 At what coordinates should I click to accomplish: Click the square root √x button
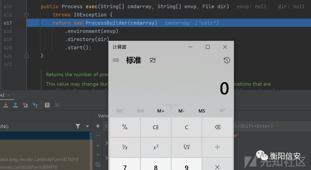[x=187, y=147]
